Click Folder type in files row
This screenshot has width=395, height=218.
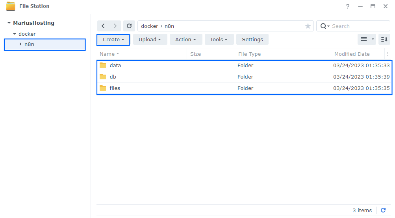coord(245,88)
